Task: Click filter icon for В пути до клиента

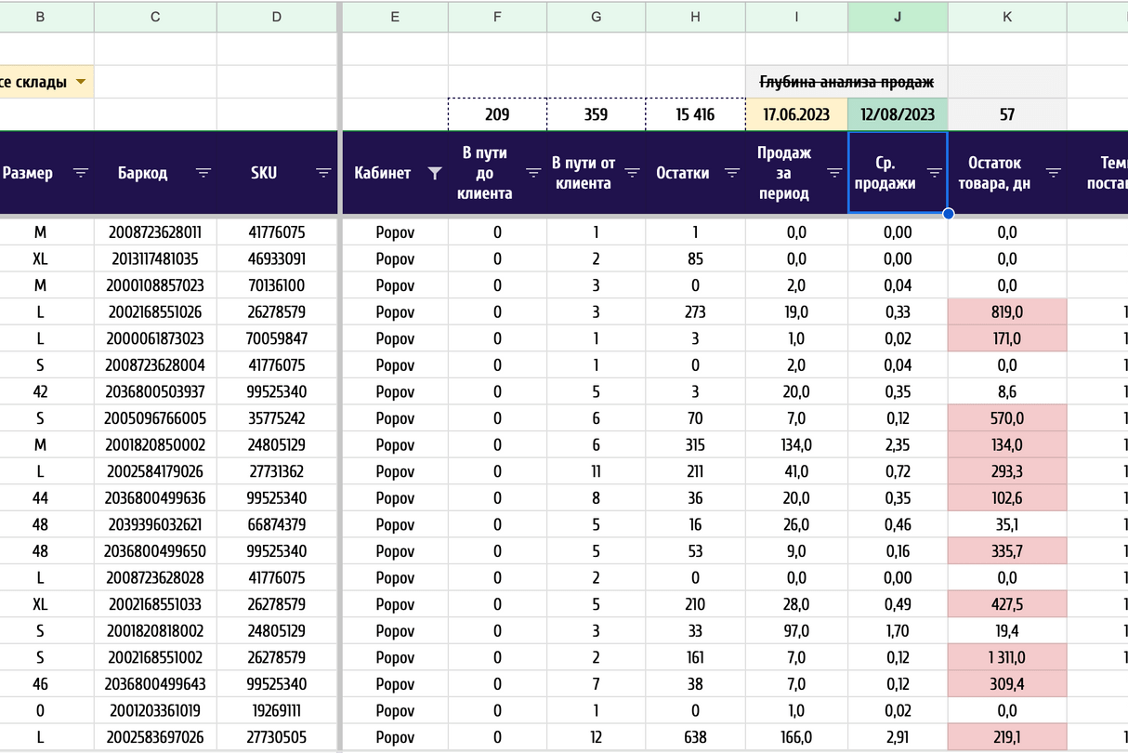Action: pyautogui.click(x=533, y=173)
